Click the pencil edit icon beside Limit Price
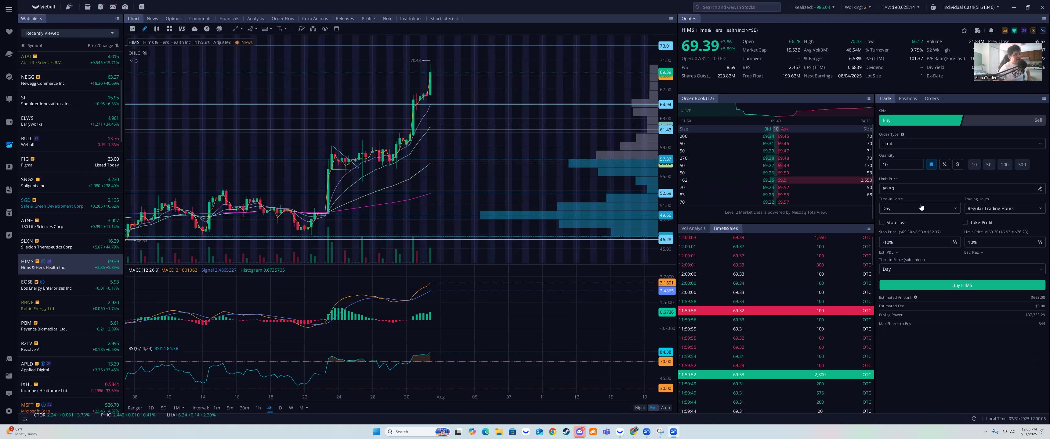This screenshot has height=439, width=1050. [1040, 188]
